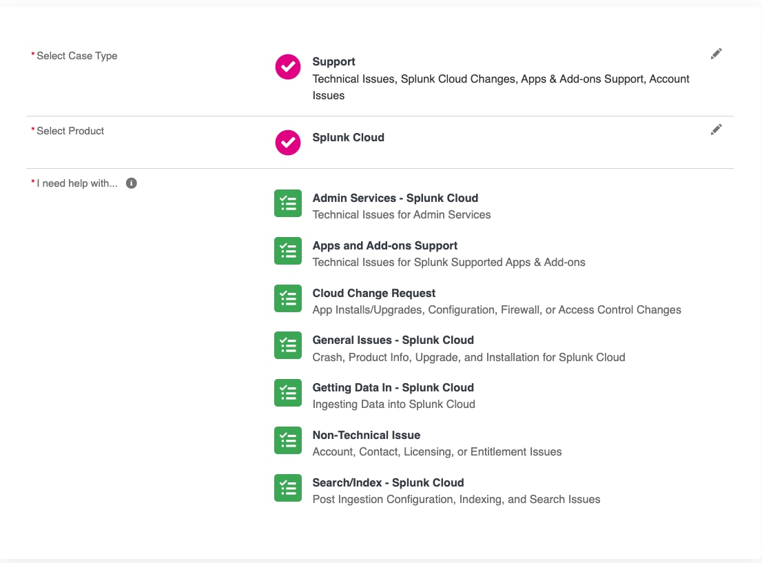This screenshot has height=563, width=762.
Task: Click the 'I need help with...' label
Action: (x=77, y=184)
